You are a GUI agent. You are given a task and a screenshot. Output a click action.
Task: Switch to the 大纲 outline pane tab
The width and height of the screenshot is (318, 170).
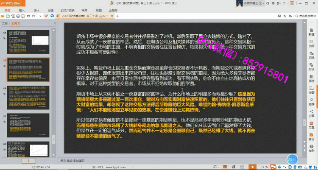5,24
